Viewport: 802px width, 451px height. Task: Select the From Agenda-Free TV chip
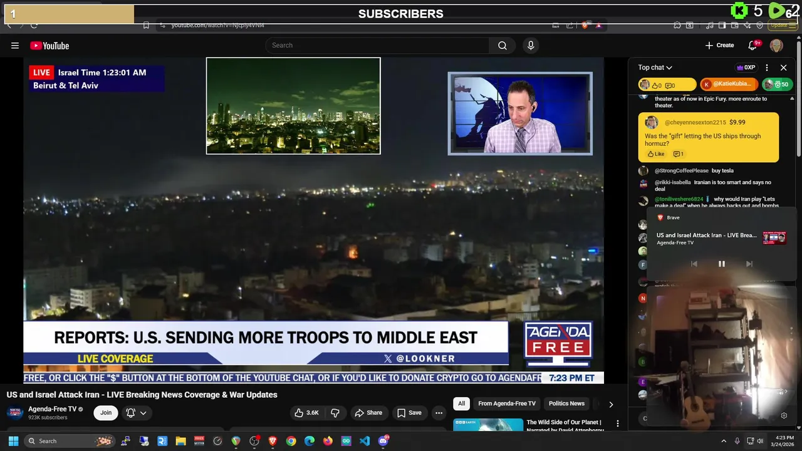[507, 404]
